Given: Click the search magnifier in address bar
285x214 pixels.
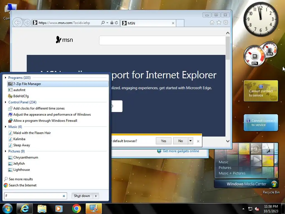Looking at the screenshot, I should pyautogui.click(x=103, y=23).
